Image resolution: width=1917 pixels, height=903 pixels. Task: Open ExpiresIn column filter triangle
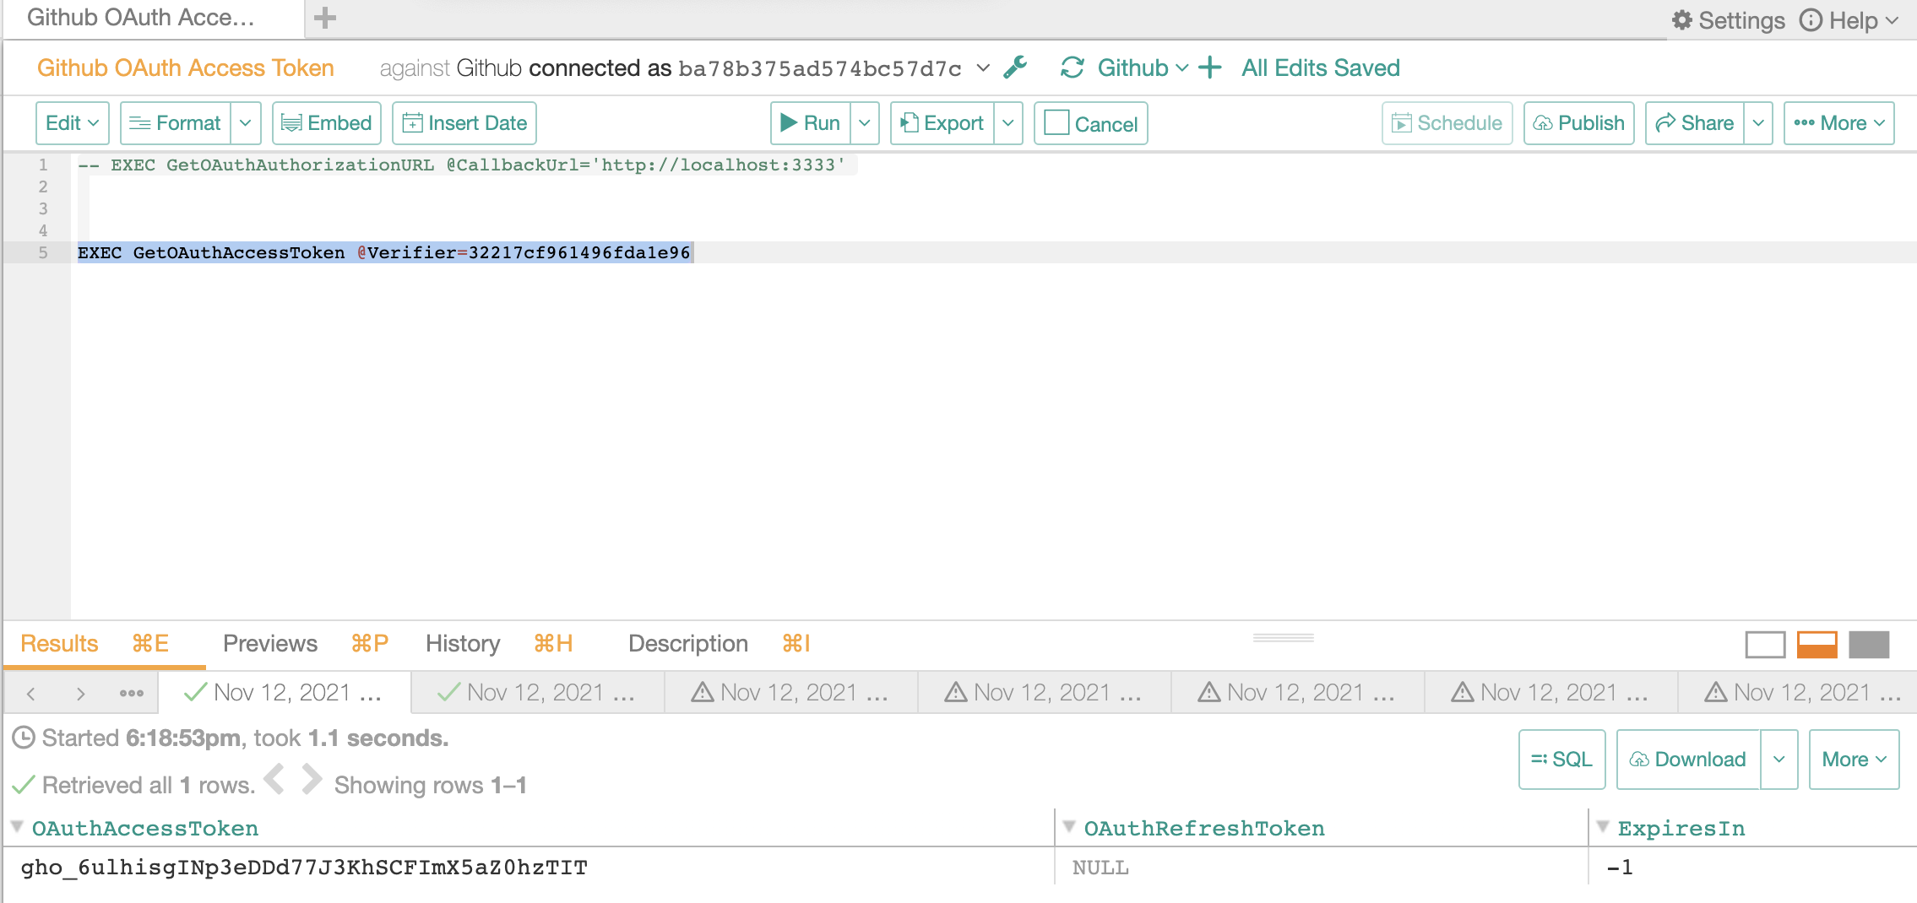click(x=1602, y=827)
